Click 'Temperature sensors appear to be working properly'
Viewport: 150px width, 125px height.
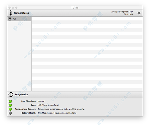pyautogui.click(x=61, y=109)
